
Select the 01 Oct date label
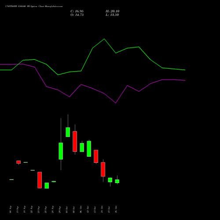pyautogui.click(x=67, y=209)
